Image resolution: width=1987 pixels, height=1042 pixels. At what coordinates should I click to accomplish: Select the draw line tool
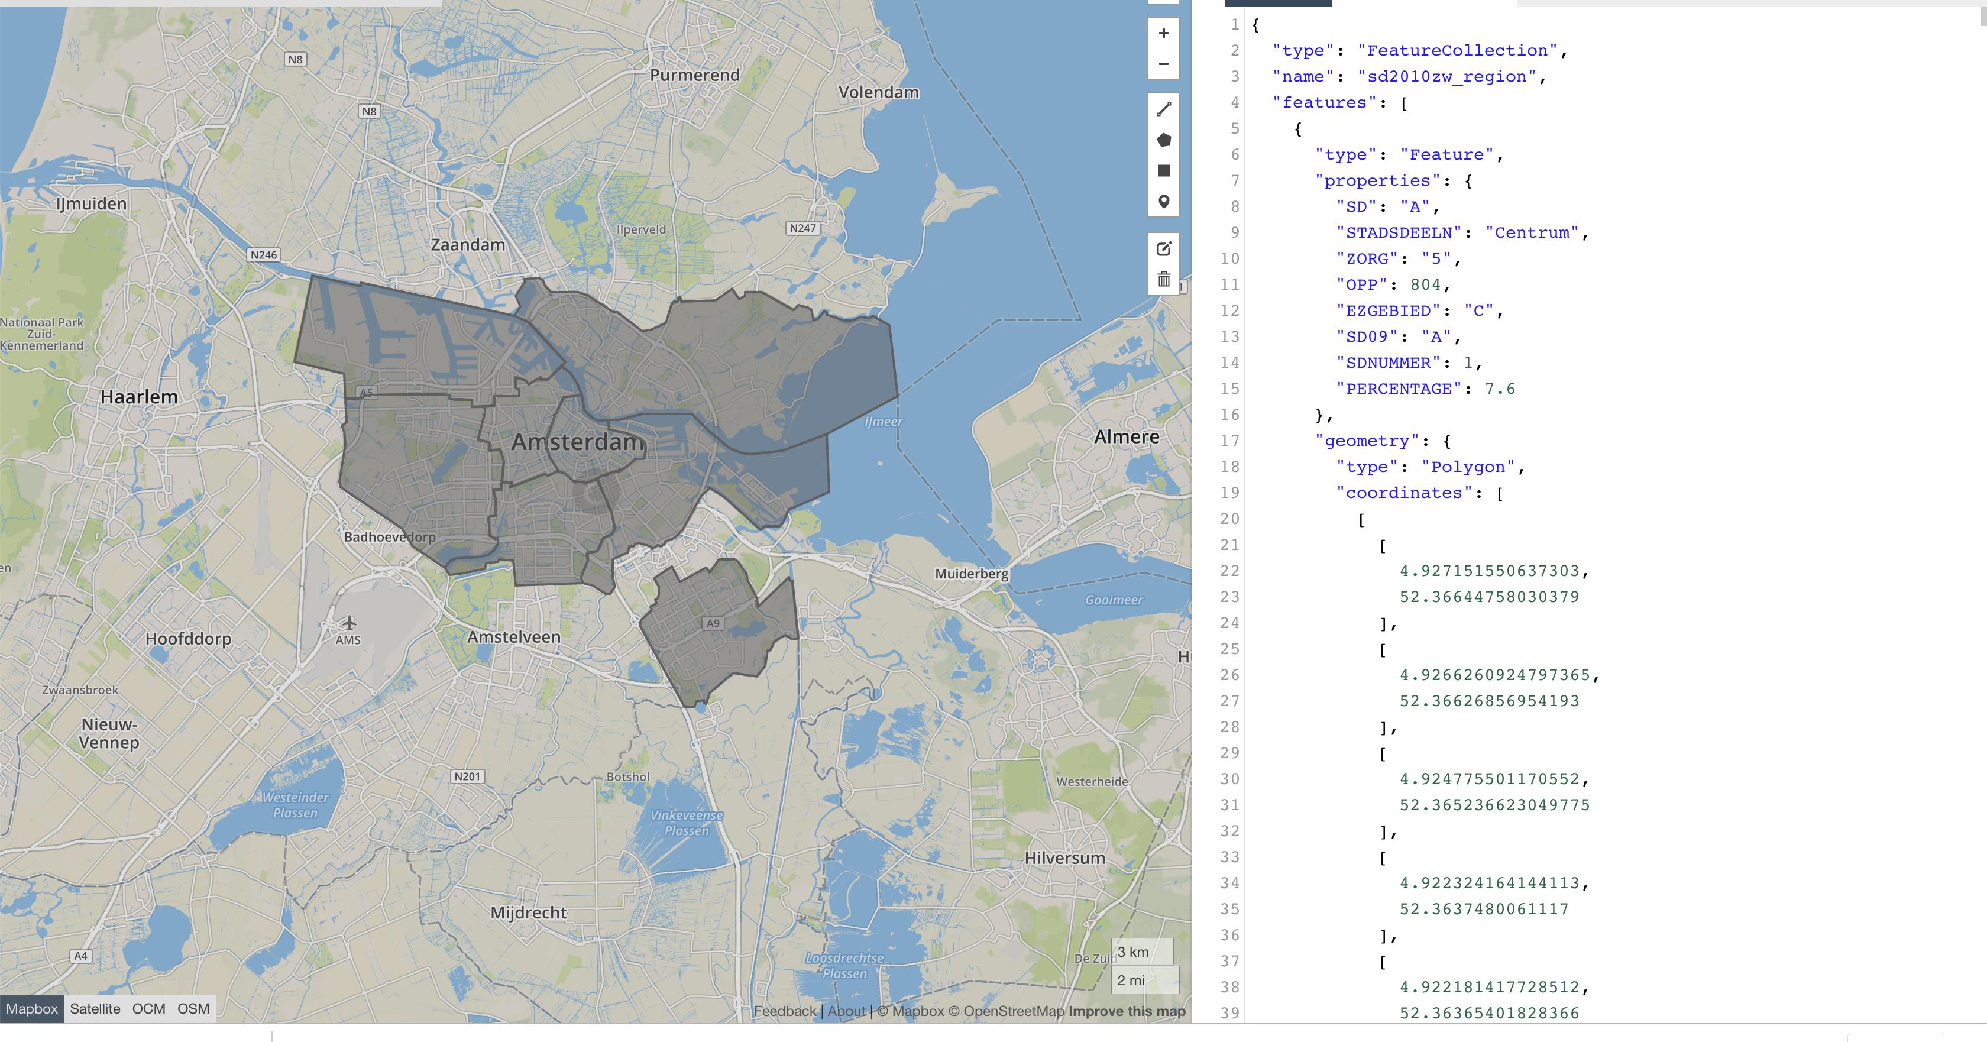[x=1163, y=109]
